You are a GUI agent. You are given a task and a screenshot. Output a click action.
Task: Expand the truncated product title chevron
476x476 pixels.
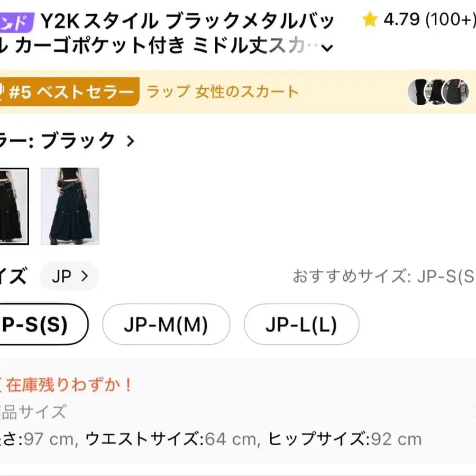coord(327,48)
